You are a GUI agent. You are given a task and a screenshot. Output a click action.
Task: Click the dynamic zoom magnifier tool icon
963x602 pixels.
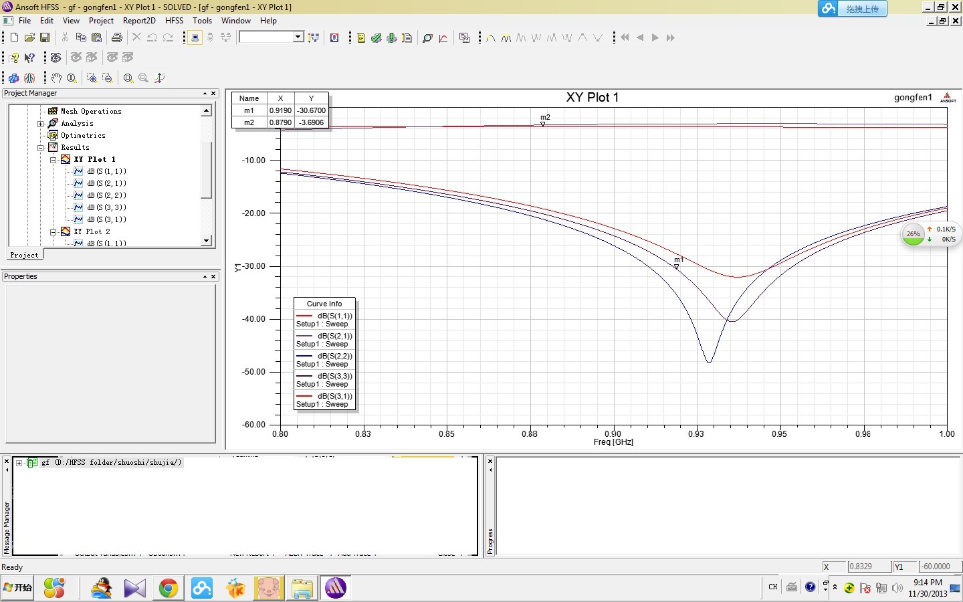tap(72, 78)
